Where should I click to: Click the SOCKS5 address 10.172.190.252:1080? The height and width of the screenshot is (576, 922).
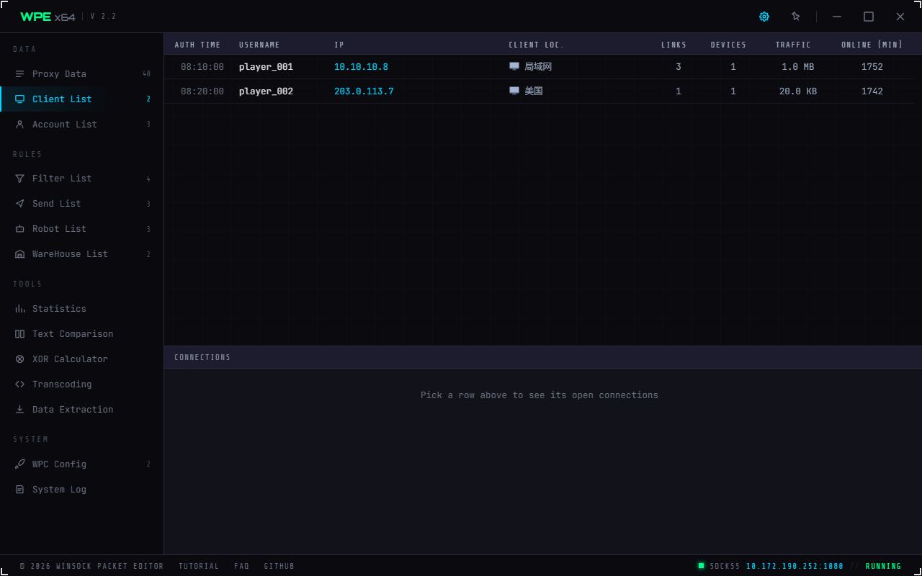pyautogui.click(x=795, y=566)
